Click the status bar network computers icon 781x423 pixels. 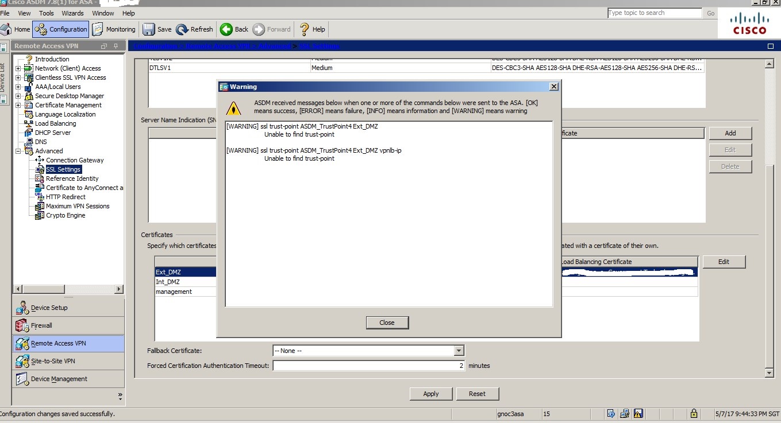pyautogui.click(x=625, y=413)
